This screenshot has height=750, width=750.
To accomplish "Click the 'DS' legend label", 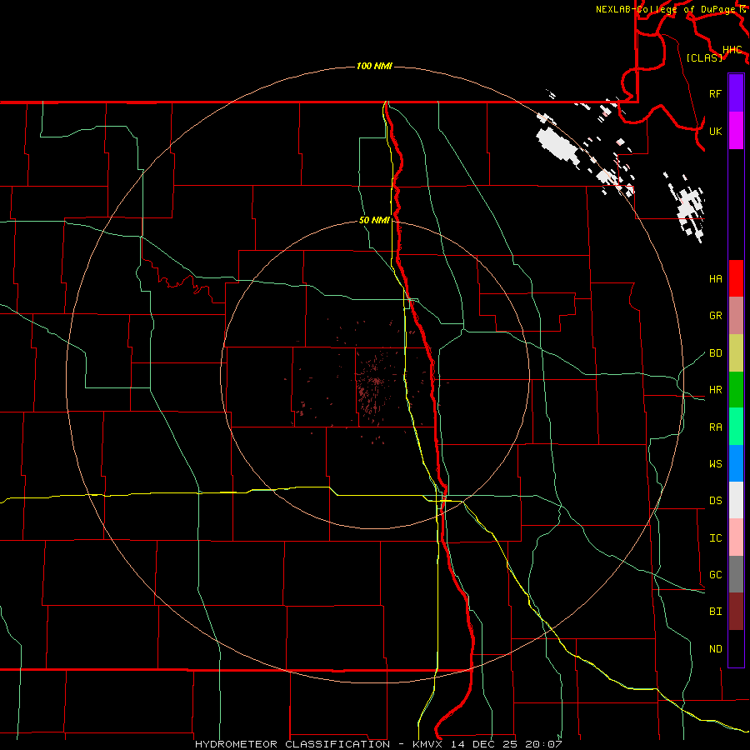I will pos(715,501).
